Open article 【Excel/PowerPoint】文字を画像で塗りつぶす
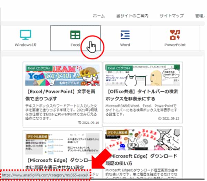The width and height of the screenshot is (207, 181). pos(60,95)
